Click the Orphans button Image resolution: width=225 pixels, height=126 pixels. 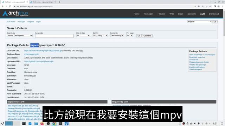click(147, 36)
